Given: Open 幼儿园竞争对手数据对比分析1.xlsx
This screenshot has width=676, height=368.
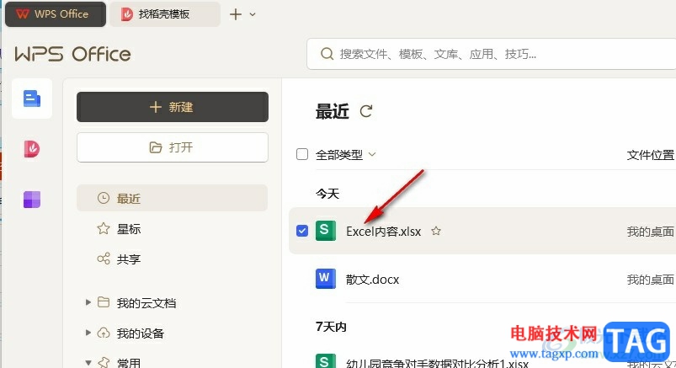Looking at the screenshot, I should coord(437,363).
